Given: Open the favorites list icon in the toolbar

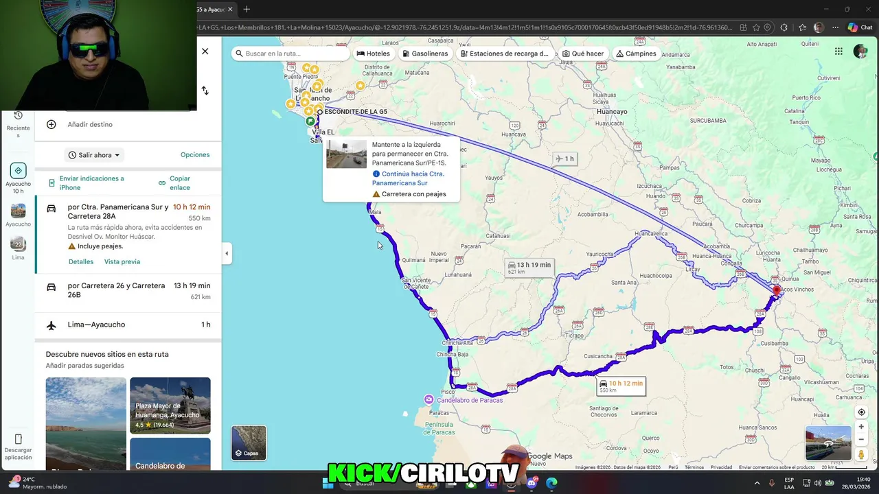Looking at the screenshot, I should (803, 27).
